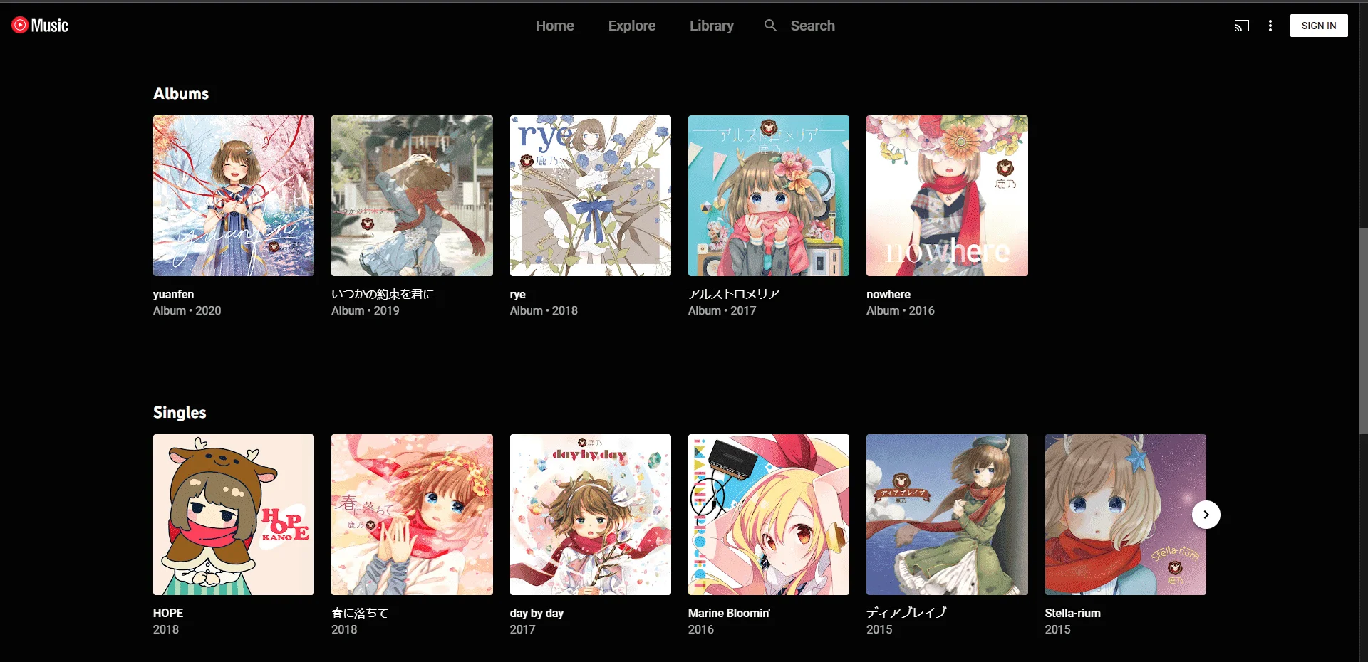Open the Stella-rium single cover
This screenshot has height=662, width=1368.
(x=1126, y=515)
